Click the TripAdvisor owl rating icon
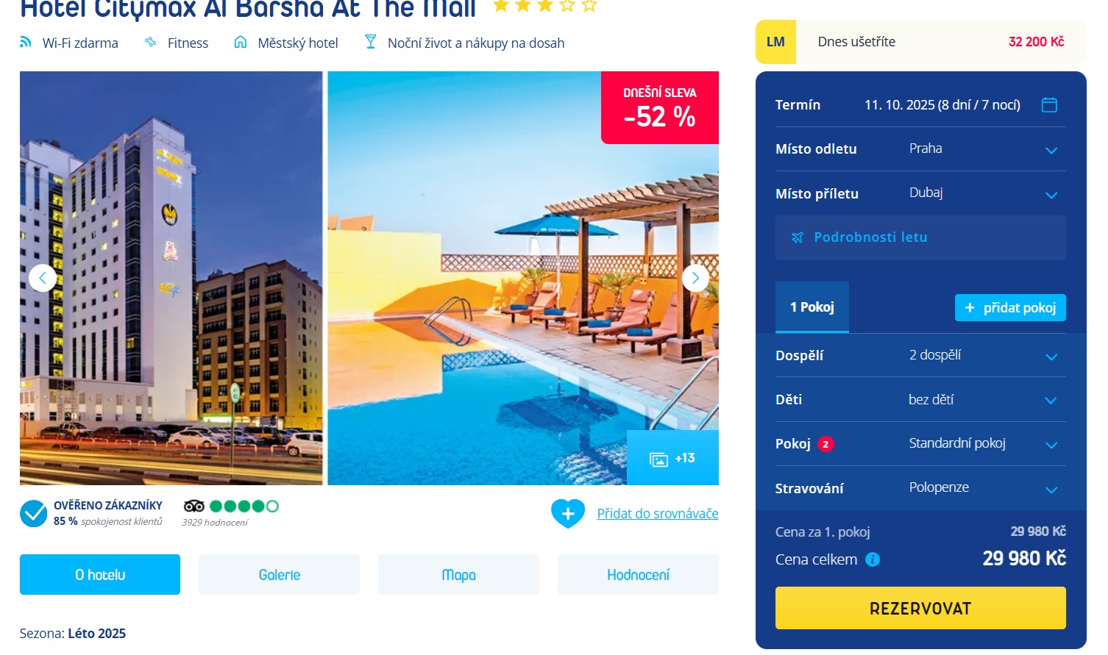This screenshot has height=655, width=1108. [x=194, y=506]
